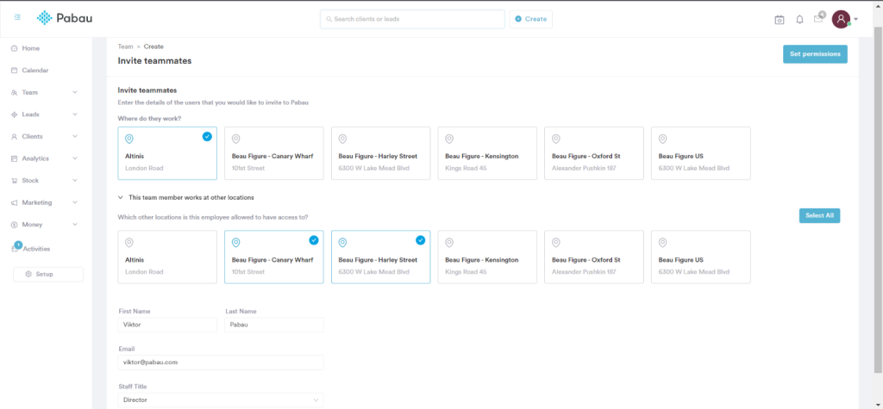Collapse the sidebar with hamburger icon
Viewport: 883px width, 409px height.
point(17,18)
